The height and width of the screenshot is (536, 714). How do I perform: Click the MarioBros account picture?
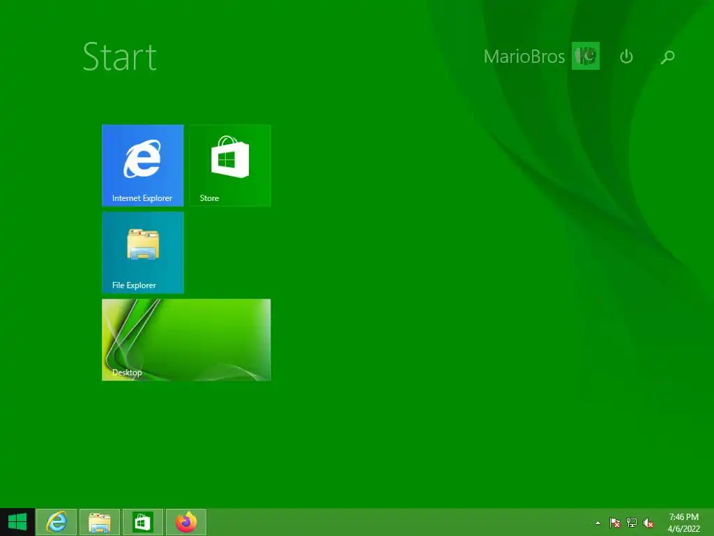click(586, 56)
